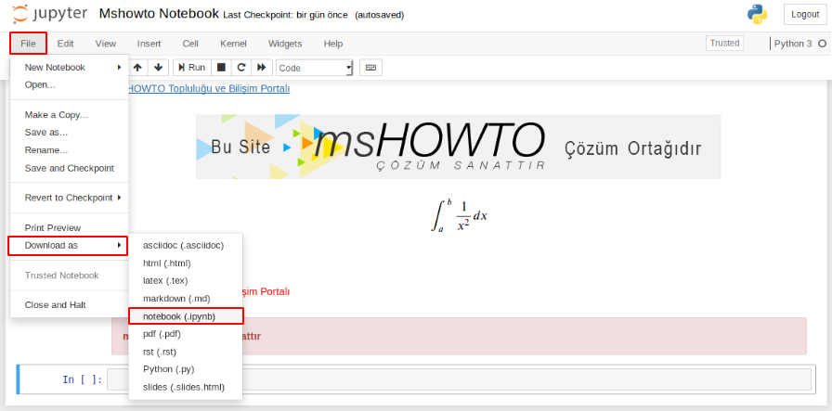This screenshot has width=832, height=411.
Task: Open the Help menu
Action: (x=333, y=44)
